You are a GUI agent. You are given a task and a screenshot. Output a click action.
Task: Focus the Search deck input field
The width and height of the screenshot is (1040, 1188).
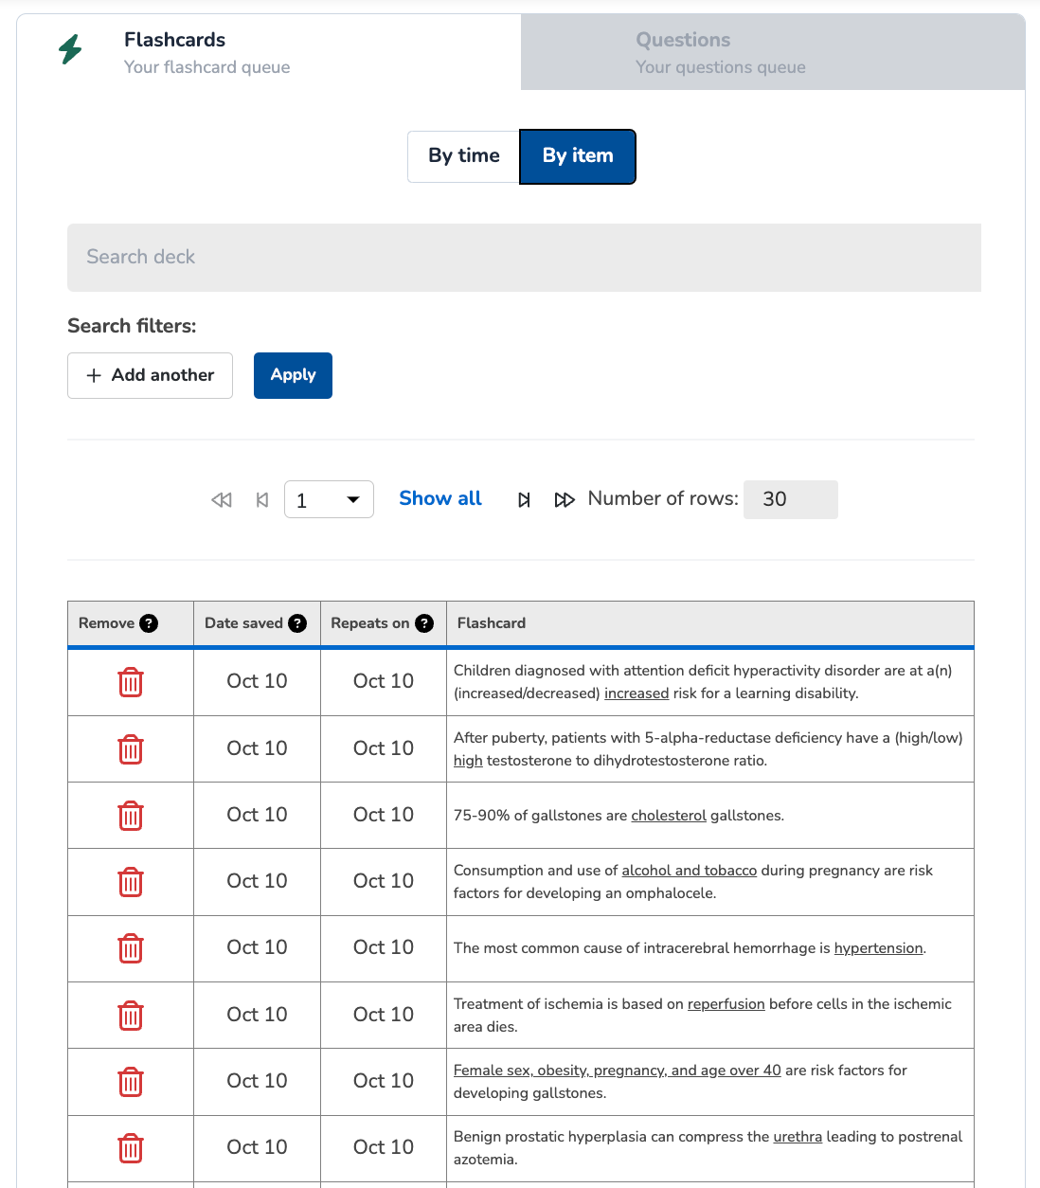click(524, 258)
